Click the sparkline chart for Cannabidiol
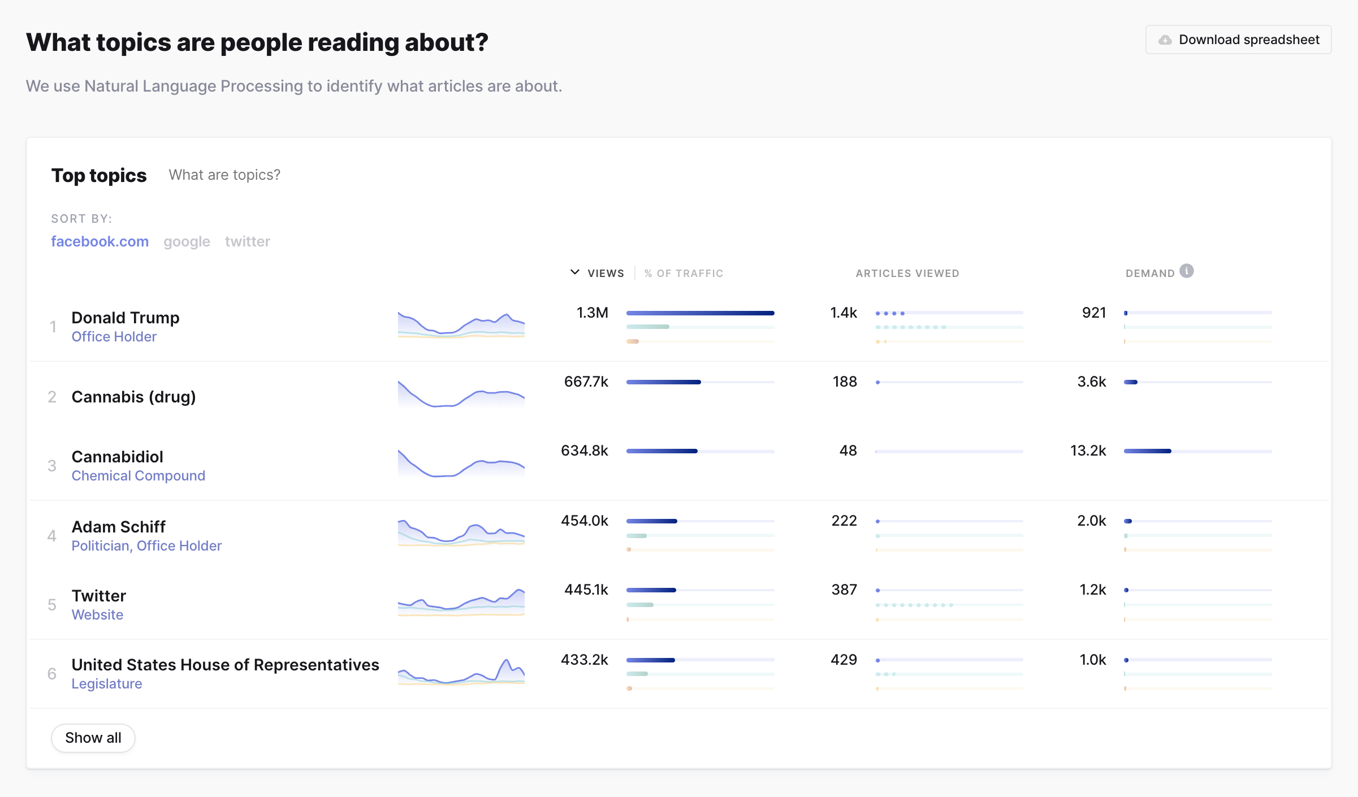The image size is (1358, 797). coord(461,464)
